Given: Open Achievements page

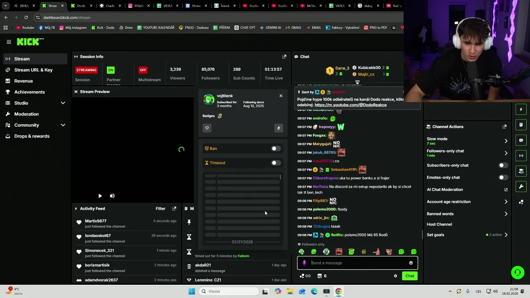Looking at the screenshot, I should tap(29, 92).
